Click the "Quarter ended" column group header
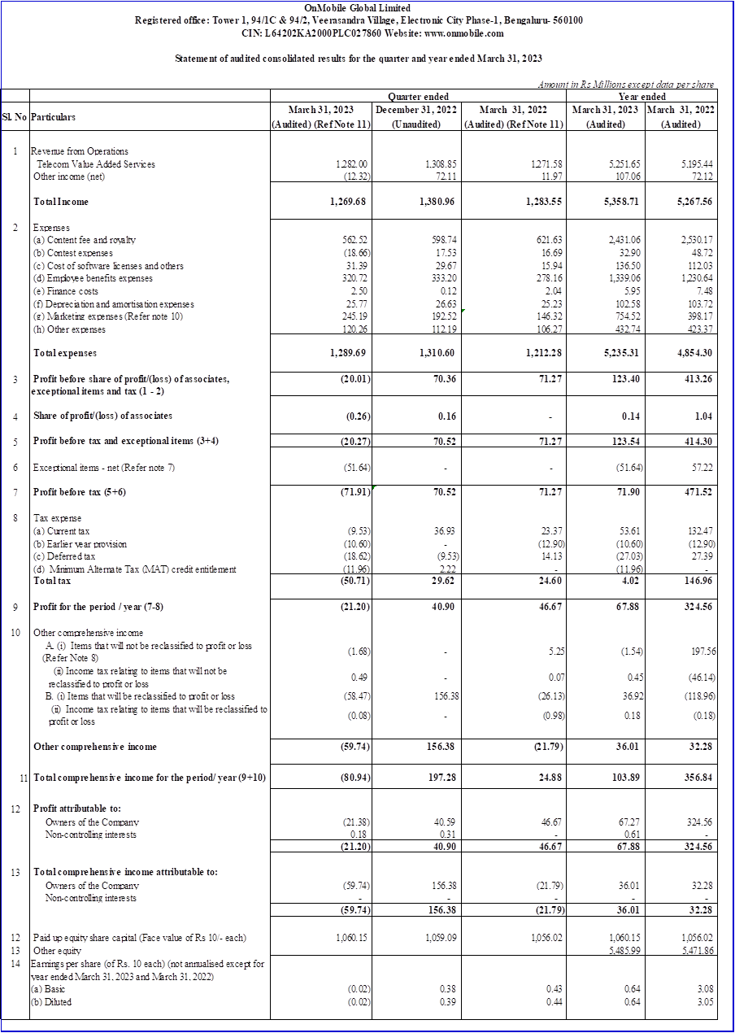 [418, 96]
